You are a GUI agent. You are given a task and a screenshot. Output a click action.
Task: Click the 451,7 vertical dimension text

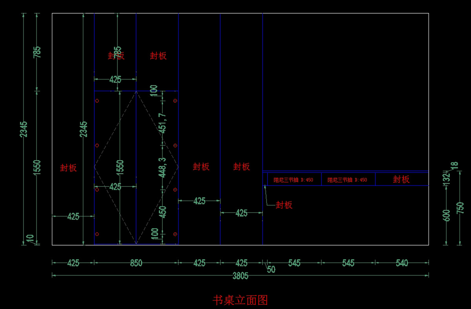coord(163,123)
